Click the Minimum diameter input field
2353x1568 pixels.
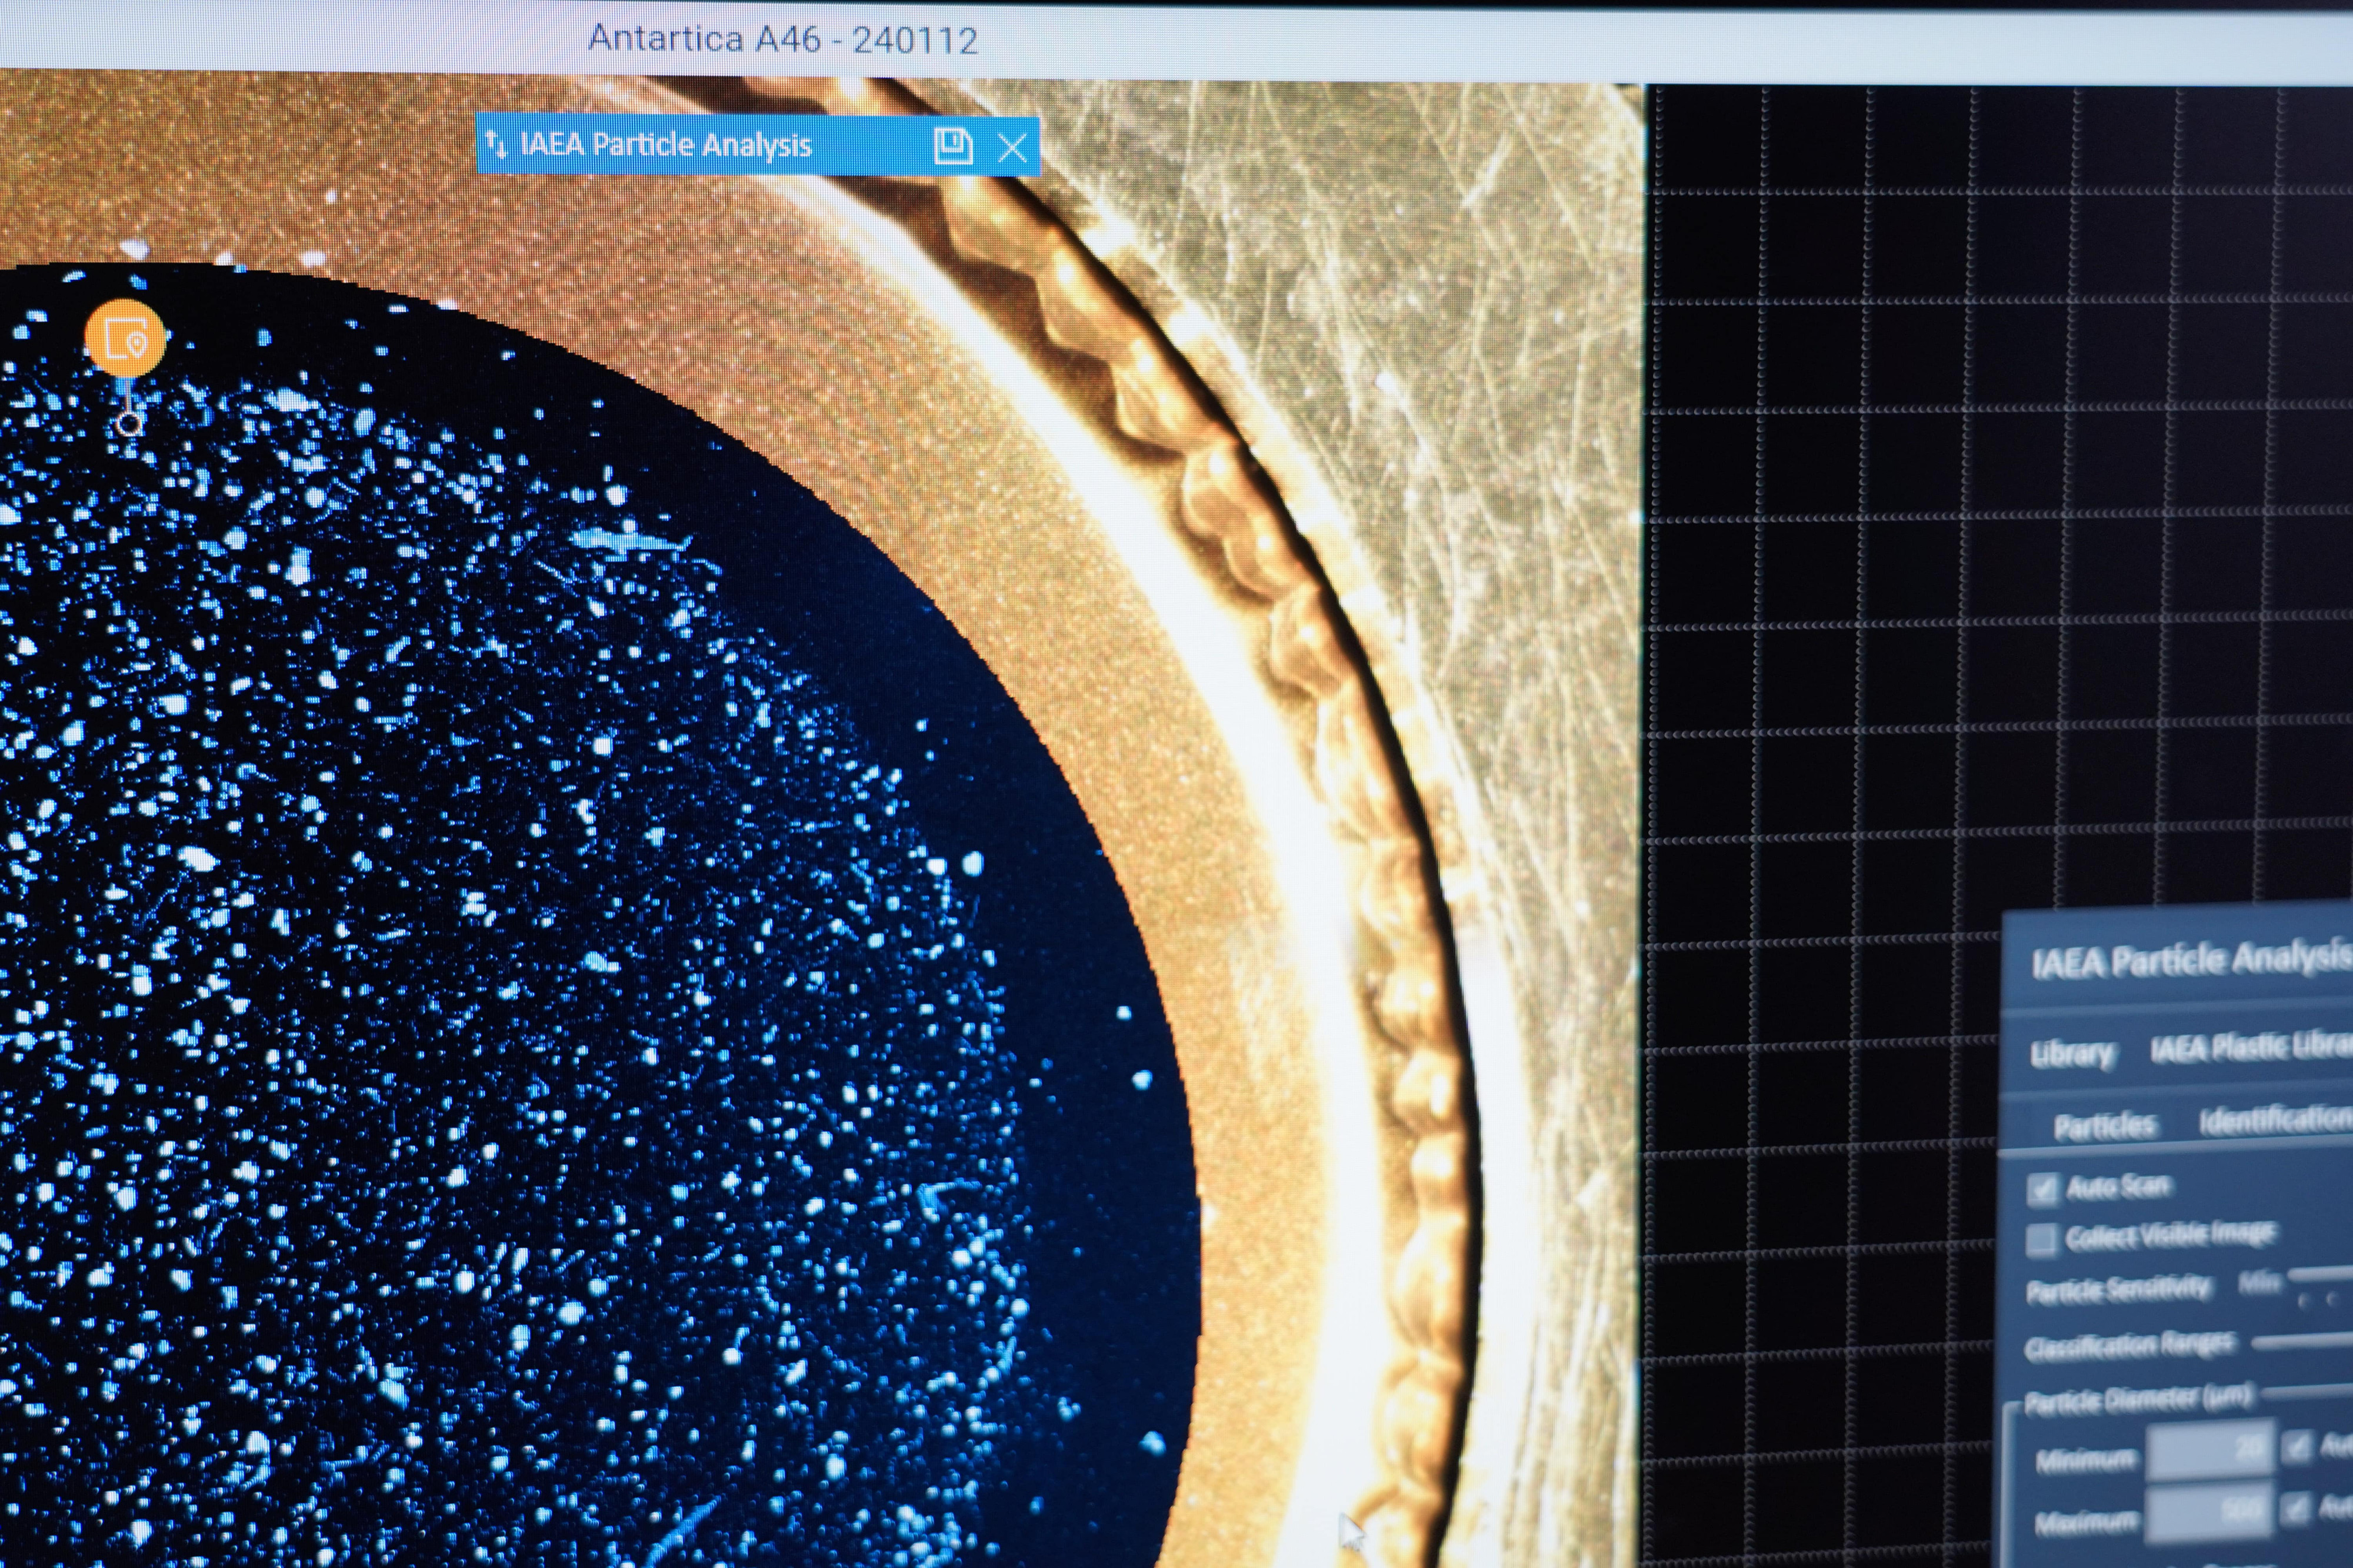tap(2211, 1449)
